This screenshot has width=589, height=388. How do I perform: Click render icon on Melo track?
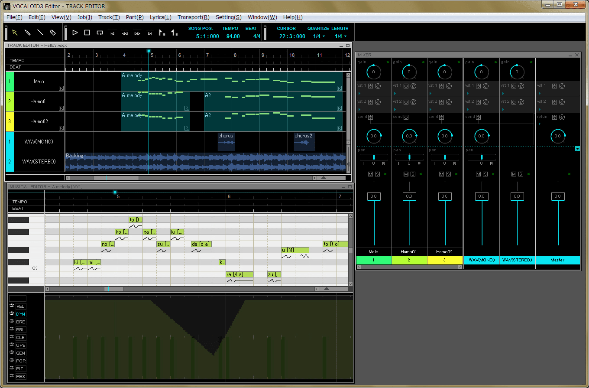61,88
